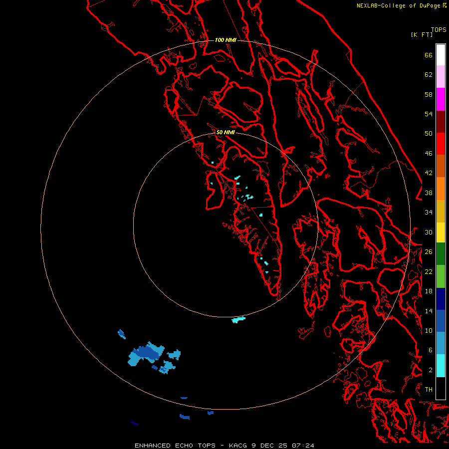The width and height of the screenshot is (449, 449).
Task: Select the light blue 10 legend swatch
Action: 441,343
